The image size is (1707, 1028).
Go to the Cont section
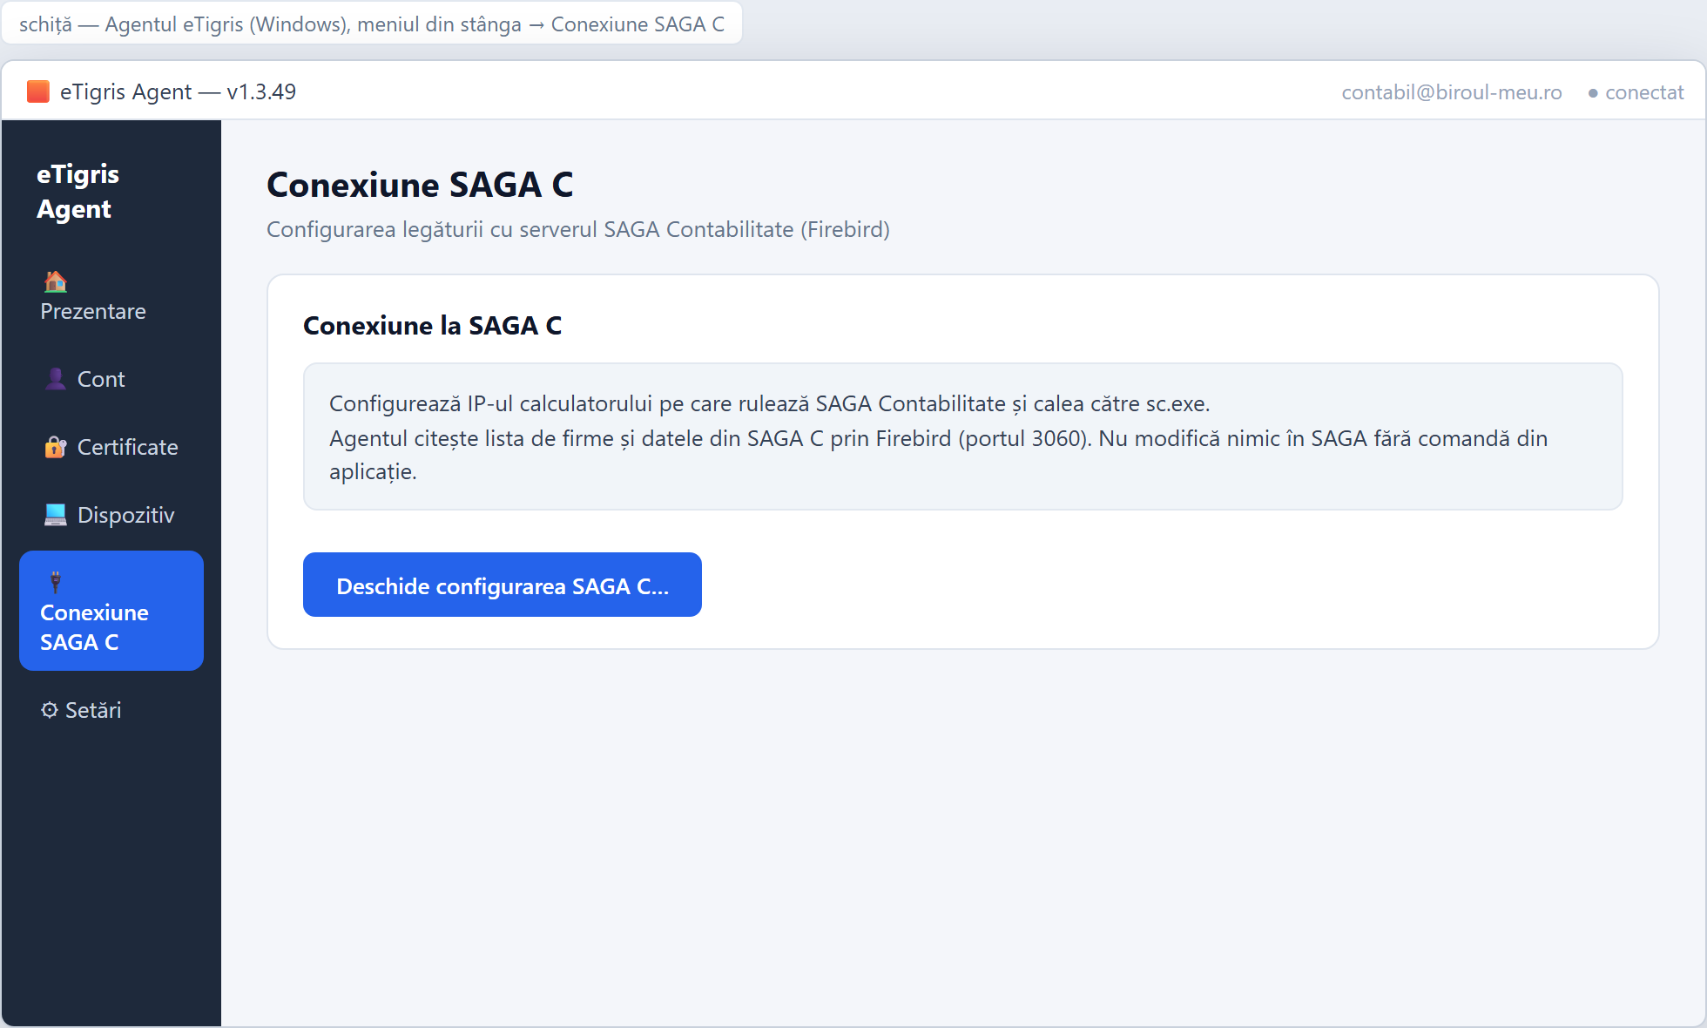click(x=111, y=379)
